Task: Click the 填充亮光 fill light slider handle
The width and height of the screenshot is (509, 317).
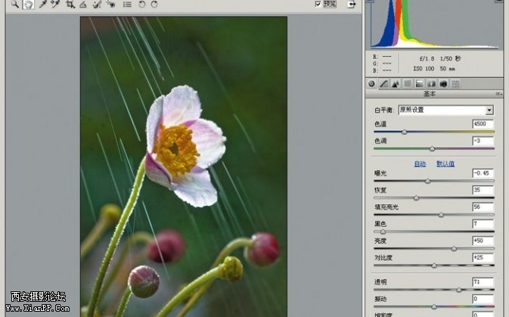Action: click(x=442, y=215)
